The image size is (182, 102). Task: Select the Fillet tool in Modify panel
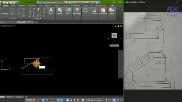[38, 12]
